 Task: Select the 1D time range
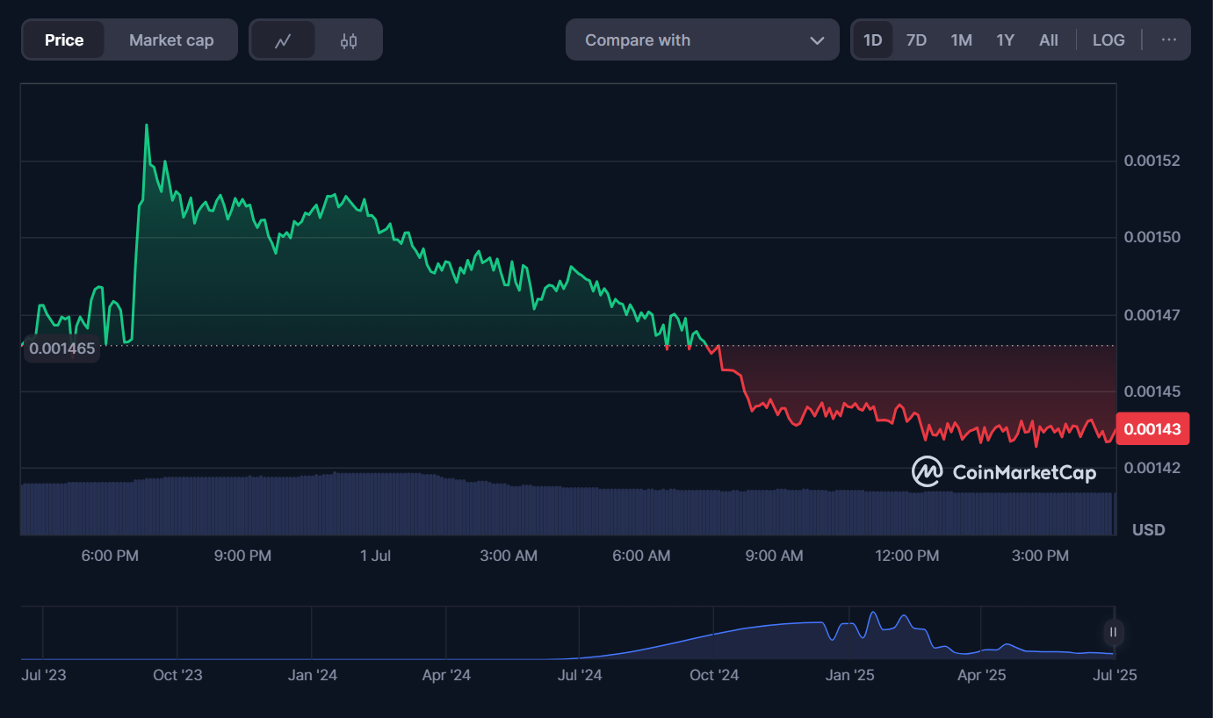[872, 40]
